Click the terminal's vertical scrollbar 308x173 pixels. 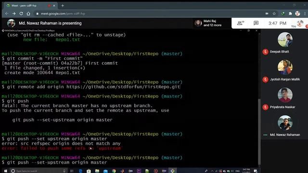point(259,131)
